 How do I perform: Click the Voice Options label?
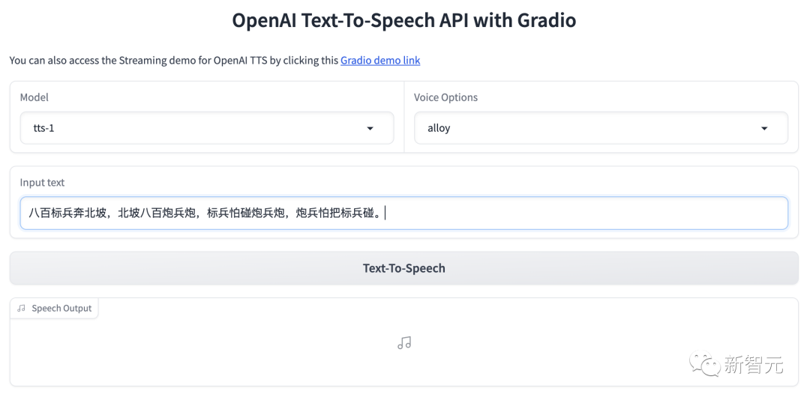coord(445,97)
